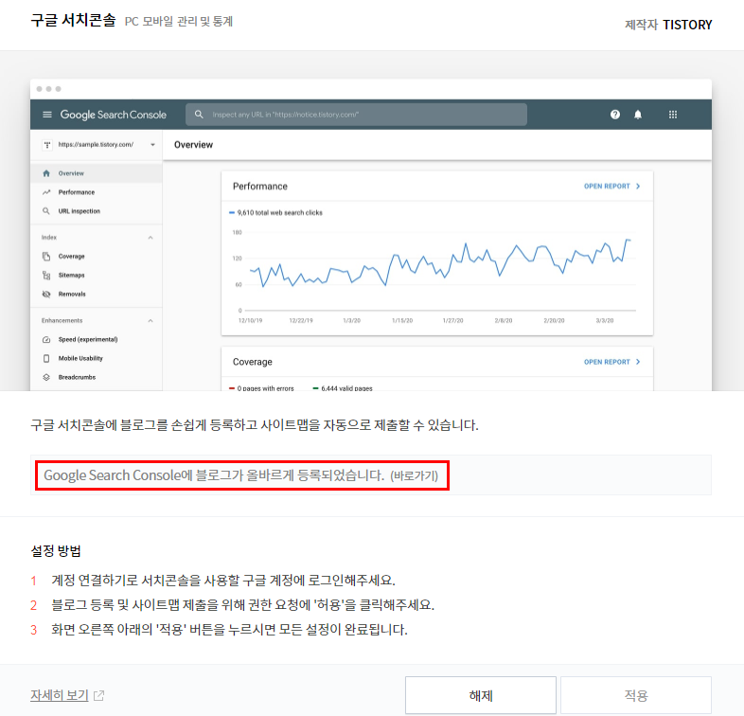Click the Overview home icon
744x716 pixels.
point(46,173)
